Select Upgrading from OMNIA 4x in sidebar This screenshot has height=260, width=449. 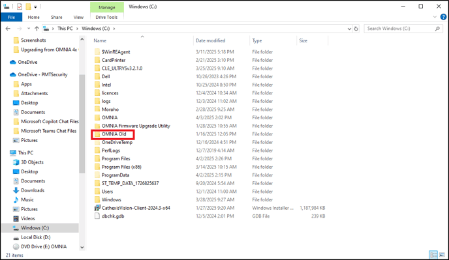49,50
